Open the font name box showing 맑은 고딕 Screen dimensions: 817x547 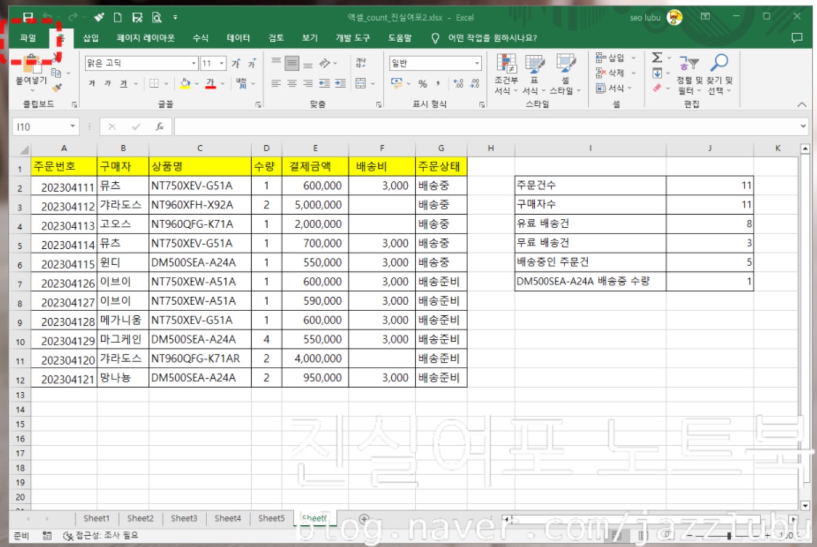click(x=141, y=63)
